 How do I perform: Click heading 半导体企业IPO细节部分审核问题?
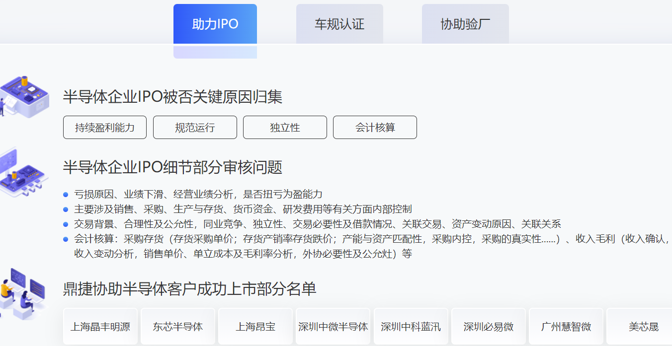[172, 167]
